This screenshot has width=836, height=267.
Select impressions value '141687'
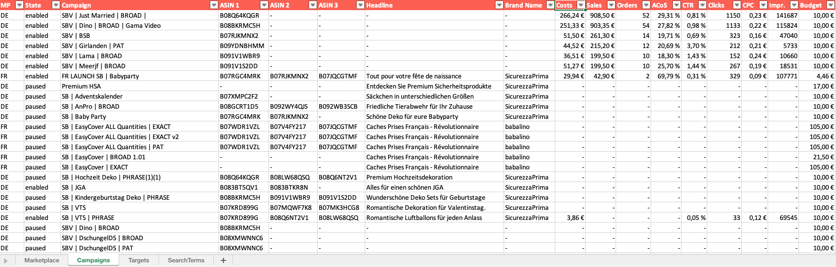coord(783,15)
